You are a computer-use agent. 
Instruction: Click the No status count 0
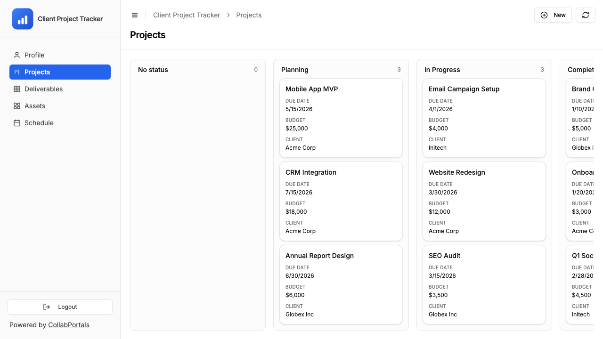[x=256, y=70]
